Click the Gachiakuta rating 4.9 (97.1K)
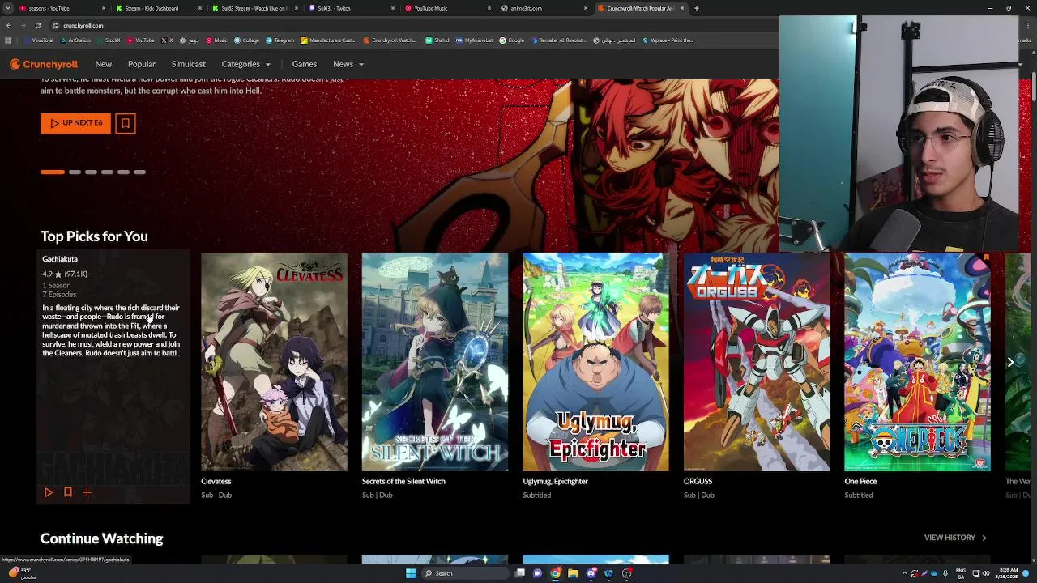The image size is (1037, 583). (x=65, y=274)
